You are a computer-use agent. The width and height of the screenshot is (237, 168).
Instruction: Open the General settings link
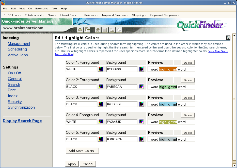[15, 79]
